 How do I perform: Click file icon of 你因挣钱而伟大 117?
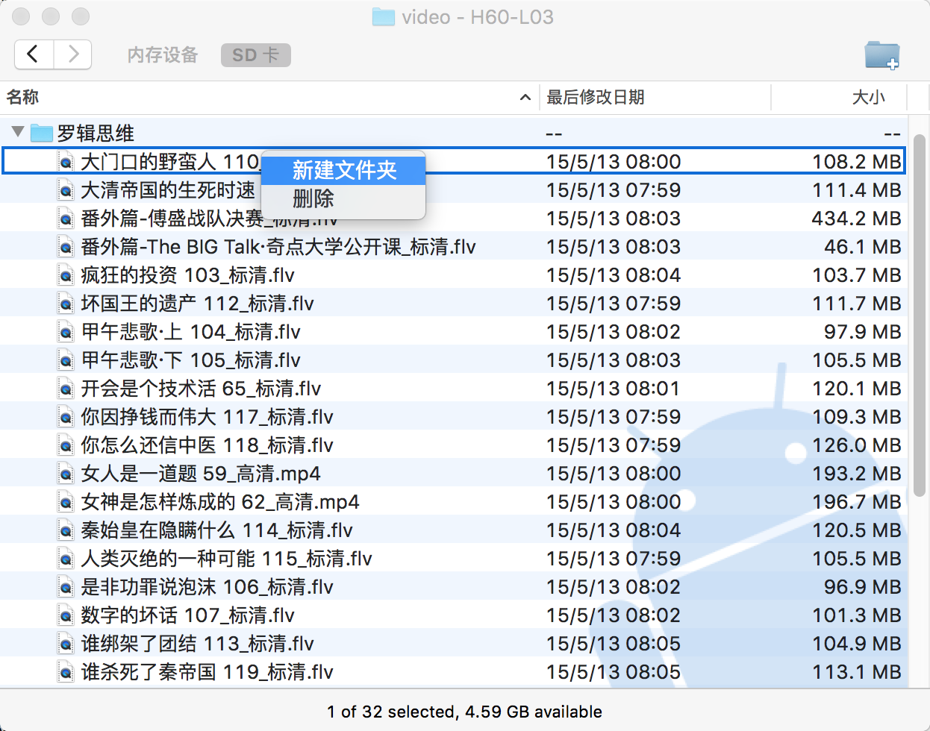coord(66,417)
